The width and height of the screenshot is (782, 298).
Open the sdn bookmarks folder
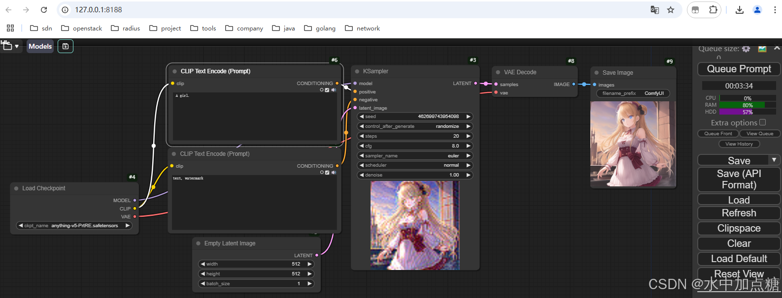coord(41,29)
